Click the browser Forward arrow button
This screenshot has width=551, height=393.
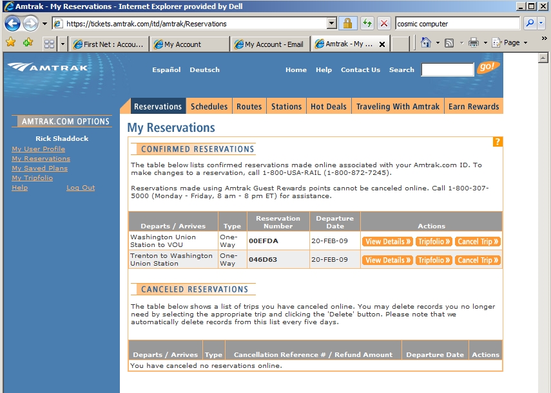click(30, 24)
